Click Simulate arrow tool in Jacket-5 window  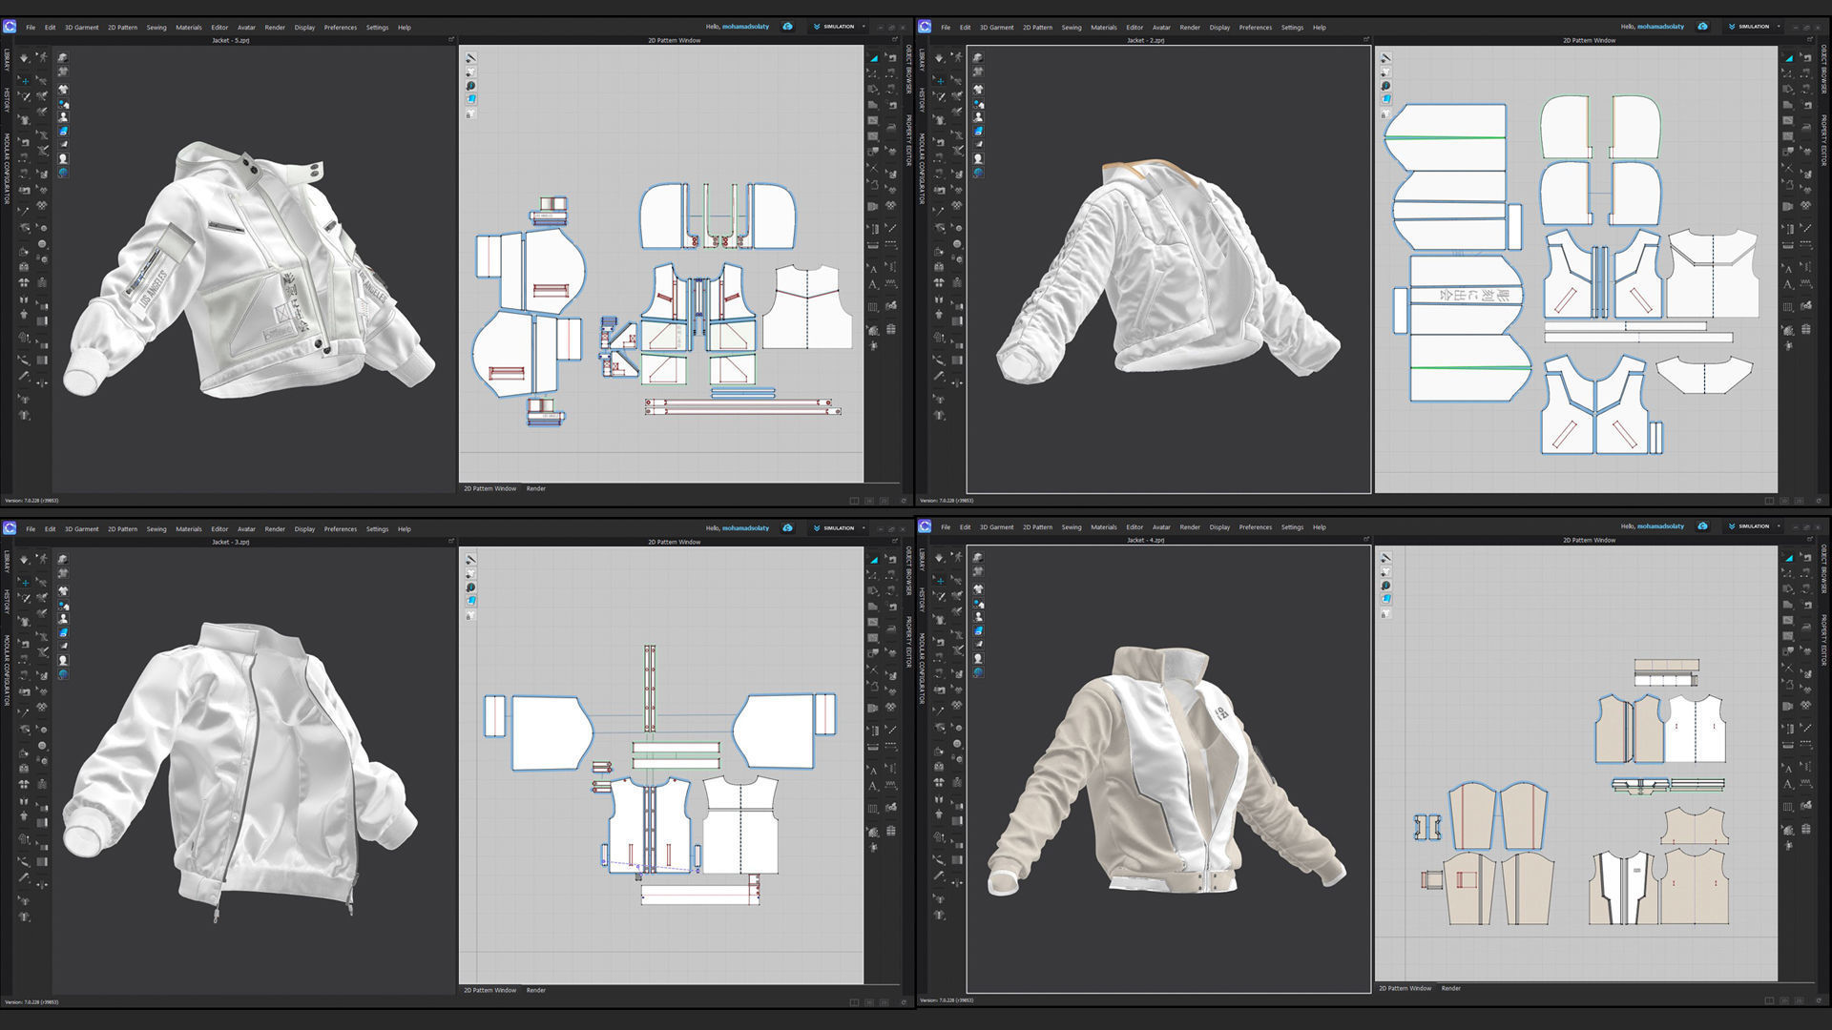(x=24, y=58)
